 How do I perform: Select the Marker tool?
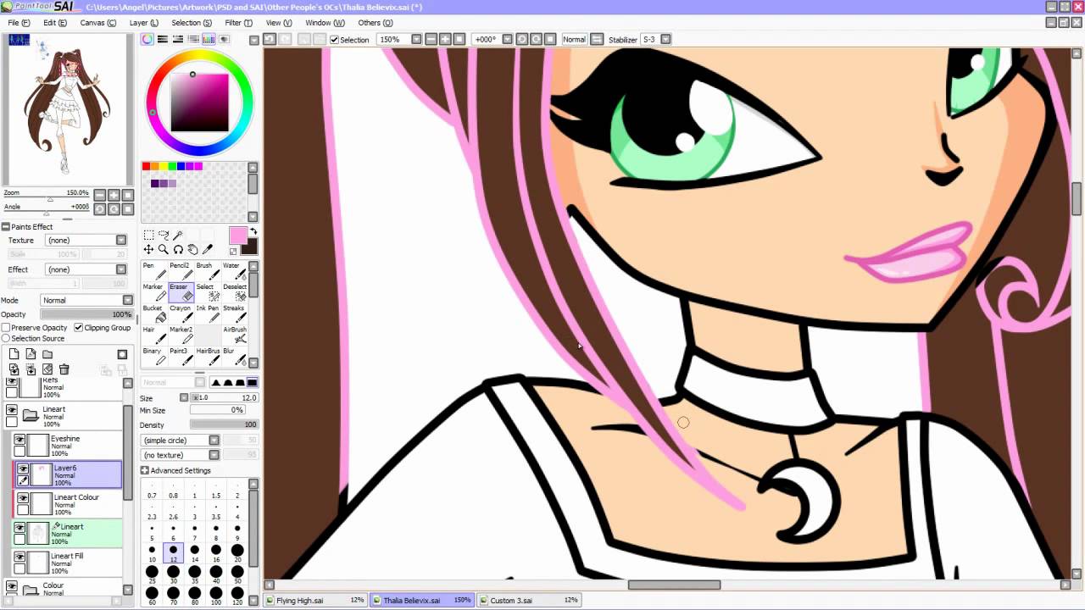coord(153,292)
